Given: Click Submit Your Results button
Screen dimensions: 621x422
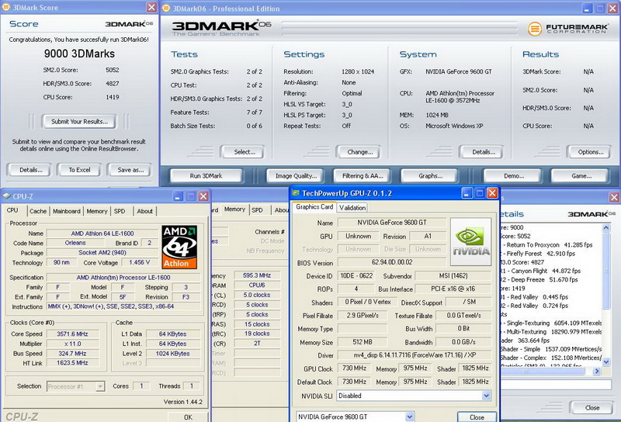Looking at the screenshot, I should [79, 122].
